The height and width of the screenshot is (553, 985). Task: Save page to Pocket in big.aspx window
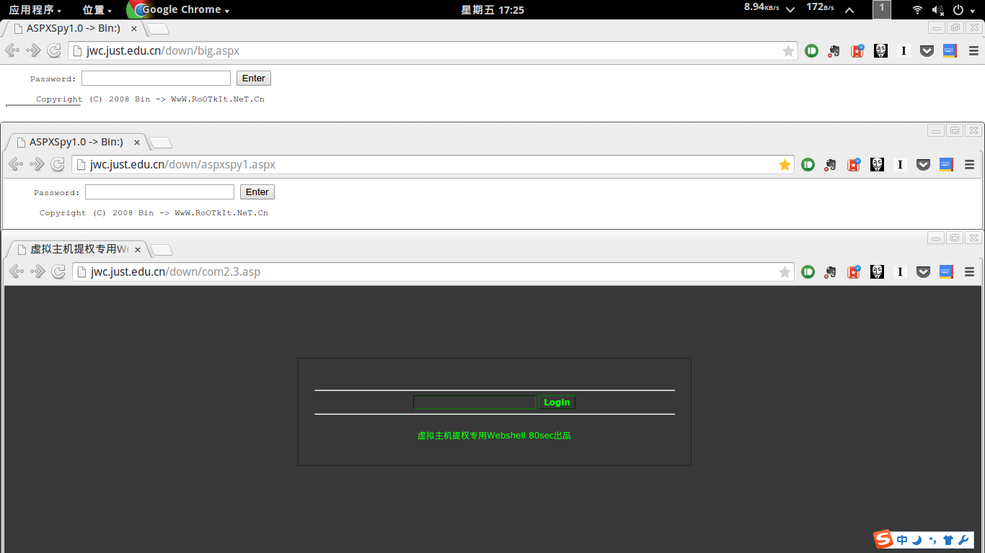click(x=927, y=50)
